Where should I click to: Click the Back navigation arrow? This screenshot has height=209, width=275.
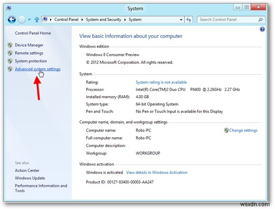12,19
